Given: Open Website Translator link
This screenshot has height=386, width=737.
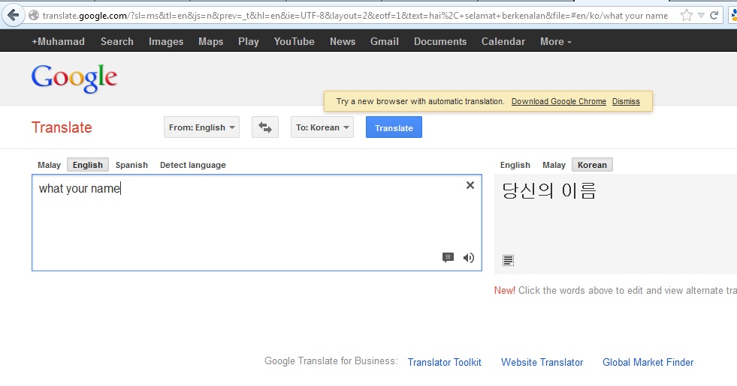Looking at the screenshot, I should (x=542, y=362).
